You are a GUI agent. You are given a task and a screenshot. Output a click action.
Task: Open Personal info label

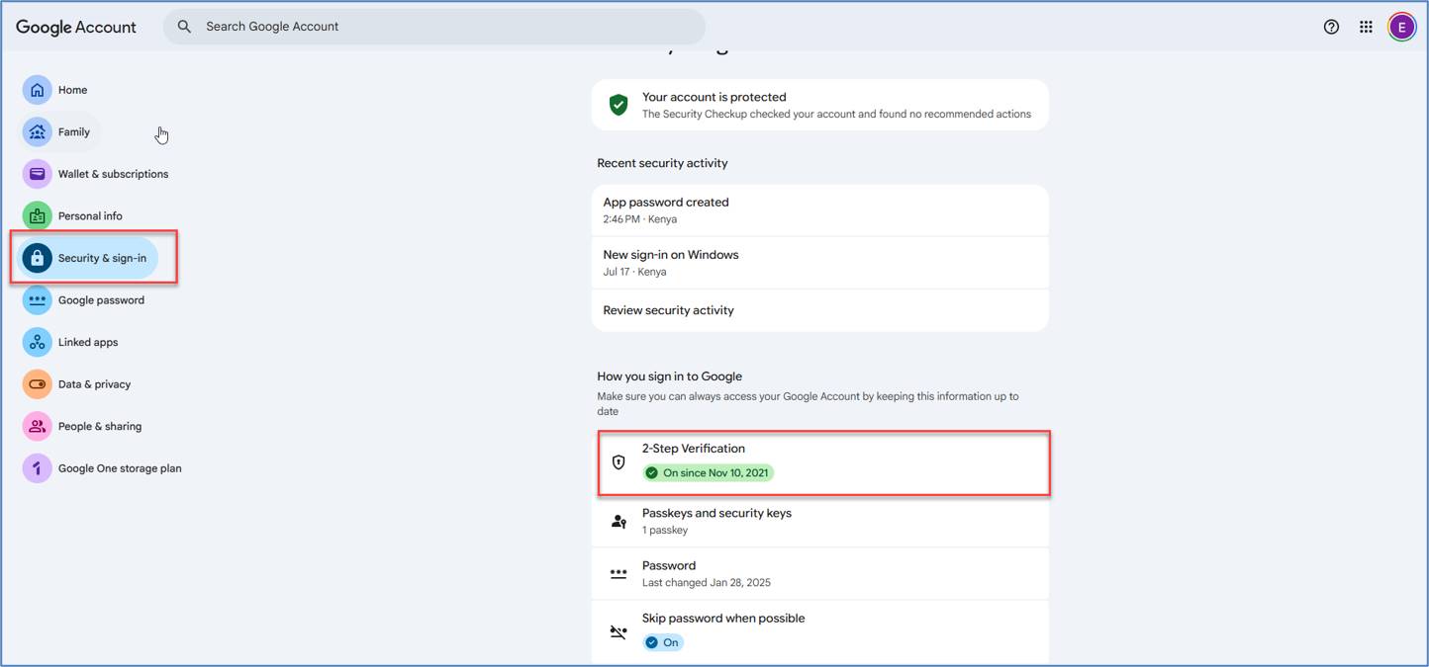pyautogui.click(x=90, y=215)
